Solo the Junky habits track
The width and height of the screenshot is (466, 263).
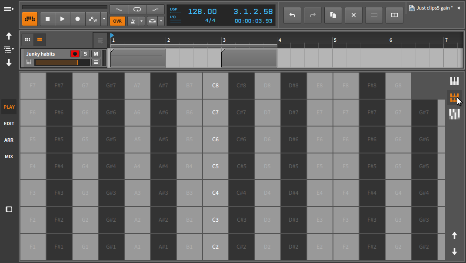(85, 53)
